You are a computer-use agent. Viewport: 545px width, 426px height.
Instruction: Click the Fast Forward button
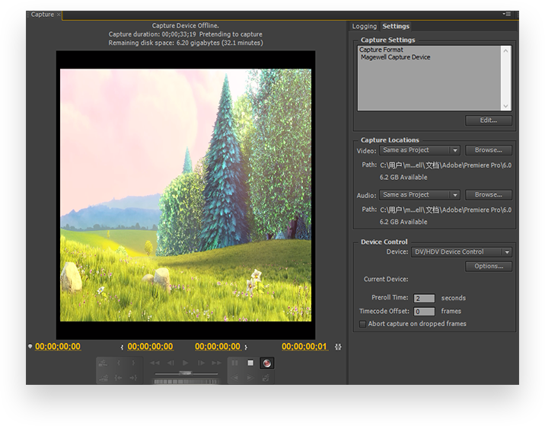[x=216, y=364]
